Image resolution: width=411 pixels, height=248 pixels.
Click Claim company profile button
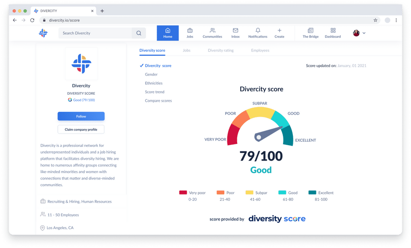pos(81,129)
